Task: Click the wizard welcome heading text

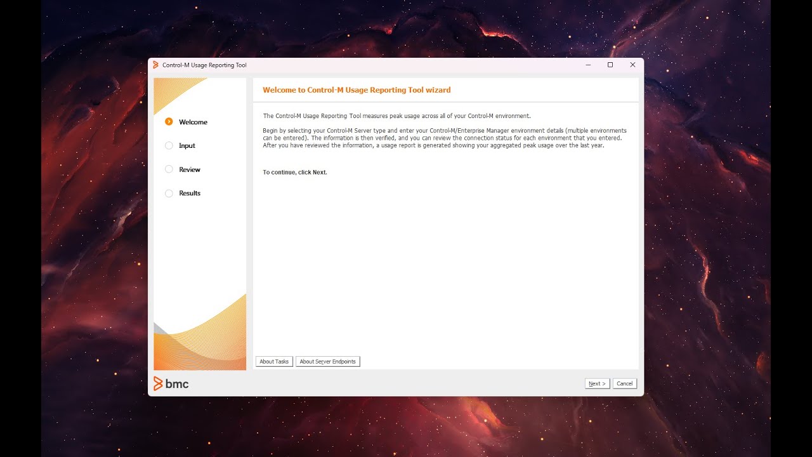Action: 357,90
